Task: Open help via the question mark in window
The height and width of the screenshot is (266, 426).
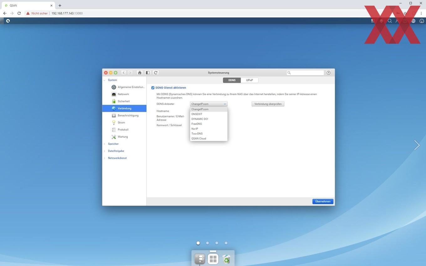Action: [329, 73]
